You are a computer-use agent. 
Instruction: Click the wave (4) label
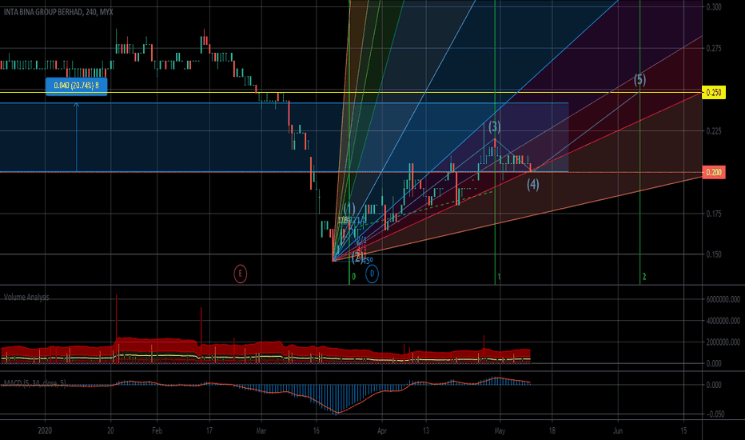point(532,185)
